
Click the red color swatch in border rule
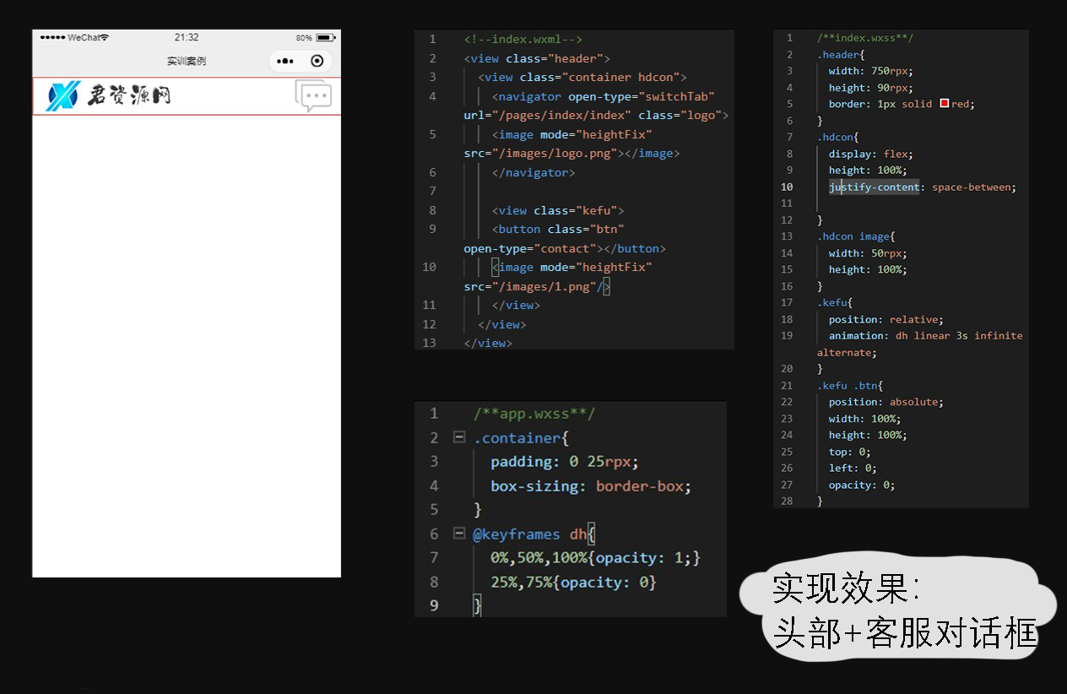(x=944, y=104)
